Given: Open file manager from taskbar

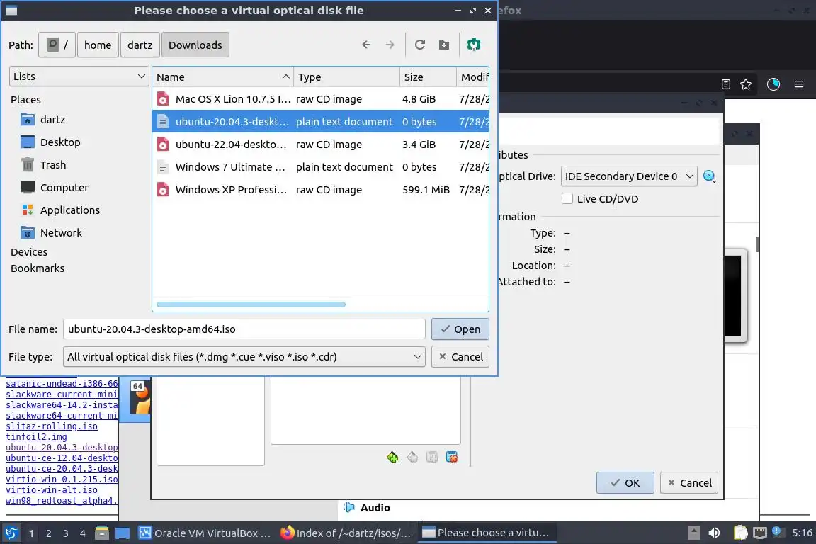Looking at the screenshot, I should [102, 533].
